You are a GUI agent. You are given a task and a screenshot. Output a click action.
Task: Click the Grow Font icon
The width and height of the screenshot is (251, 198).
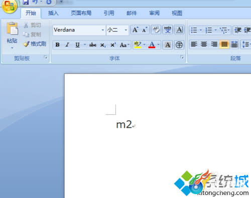click(135, 30)
